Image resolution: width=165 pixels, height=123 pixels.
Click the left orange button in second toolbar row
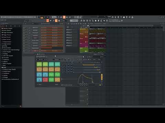point(47,20)
